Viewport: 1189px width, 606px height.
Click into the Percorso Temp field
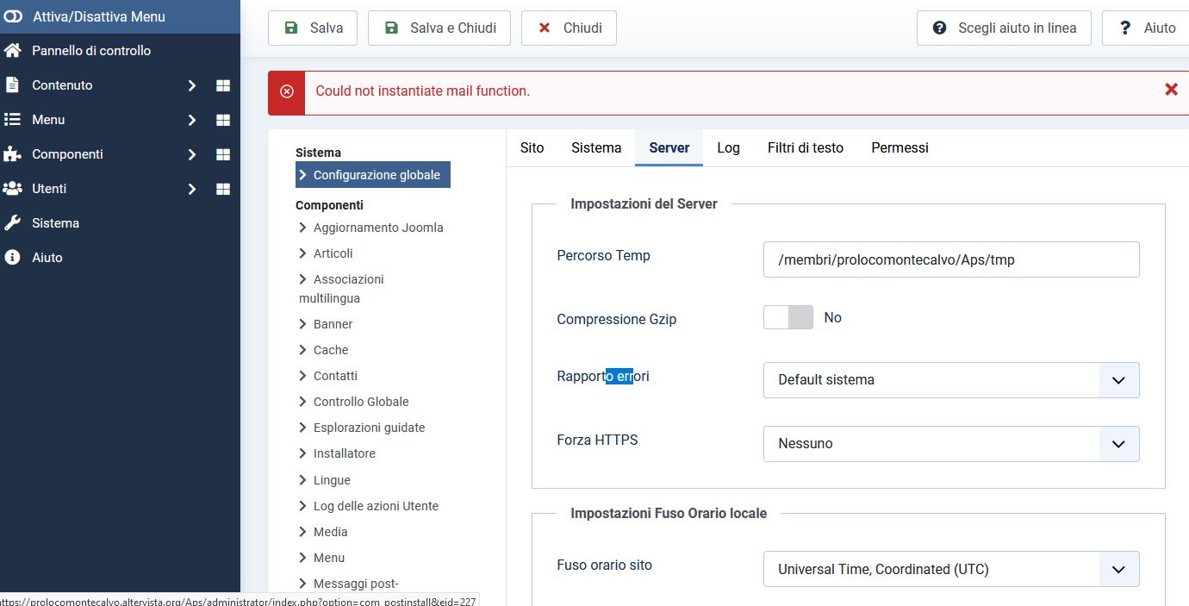coord(951,259)
